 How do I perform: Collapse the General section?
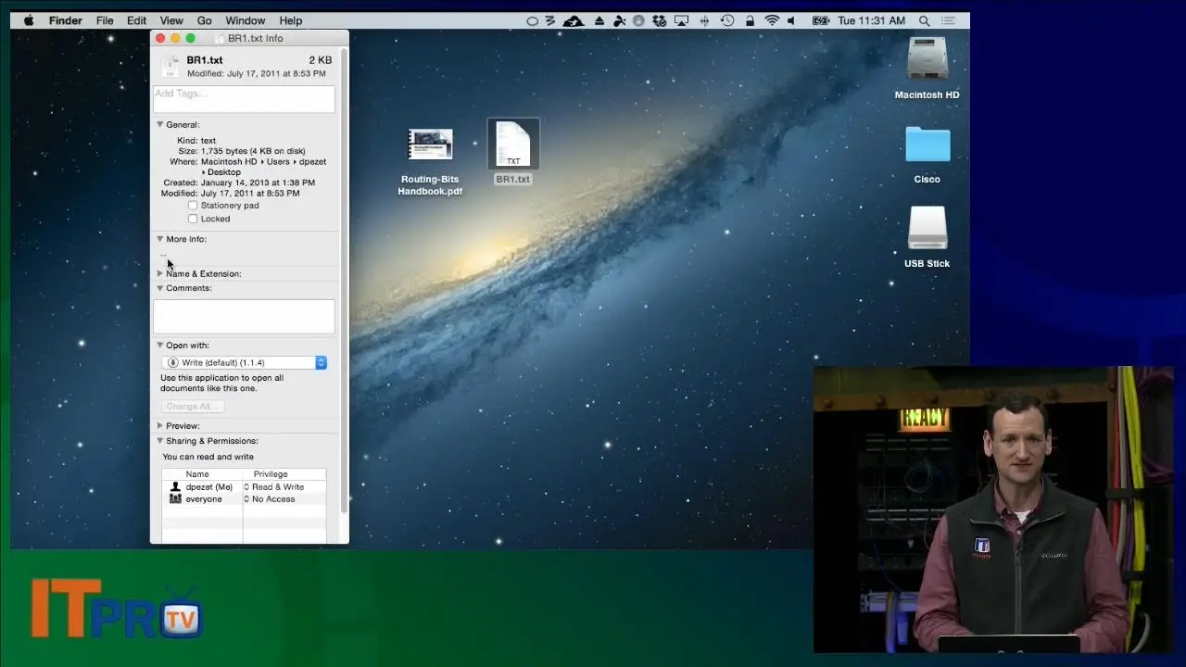(x=160, y=125)
